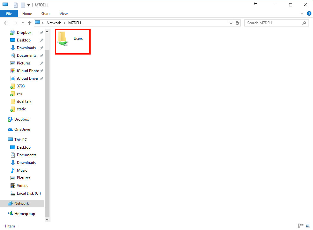This screenshot has height=230, width=313.
Task: Unpin Dropbox with its pin icon
Action: (42, 33)
